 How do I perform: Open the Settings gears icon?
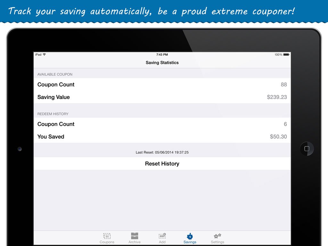pyautogui.click(x=217, y=236)
